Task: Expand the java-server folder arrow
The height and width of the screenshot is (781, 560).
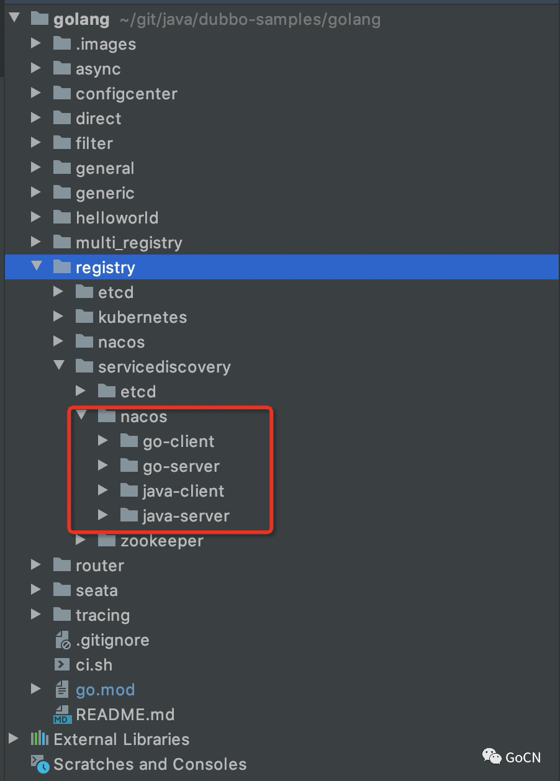Action: coord(103,516)
